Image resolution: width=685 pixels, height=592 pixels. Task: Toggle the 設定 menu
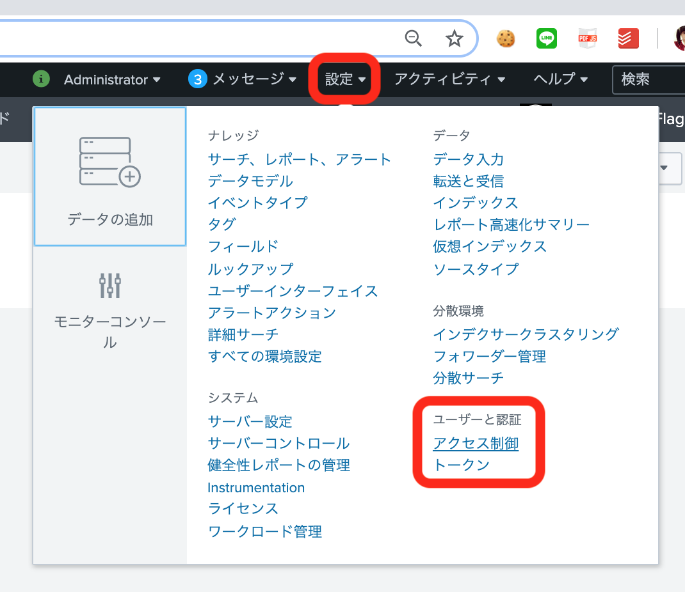click(x=344, y=79)
